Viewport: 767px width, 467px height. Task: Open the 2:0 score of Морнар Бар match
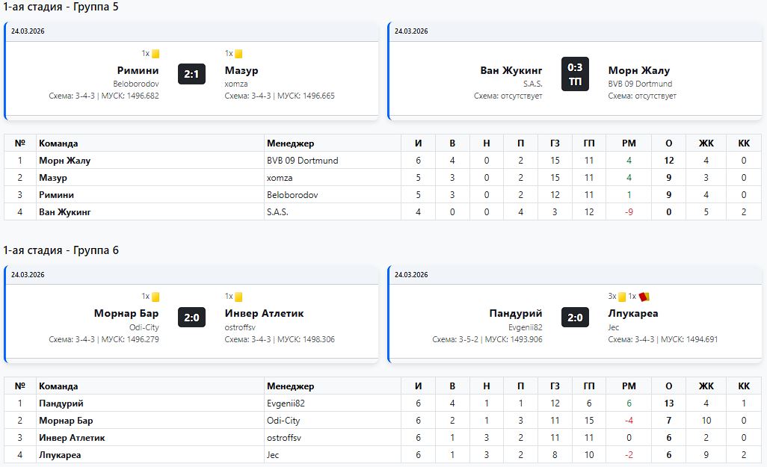191,317
